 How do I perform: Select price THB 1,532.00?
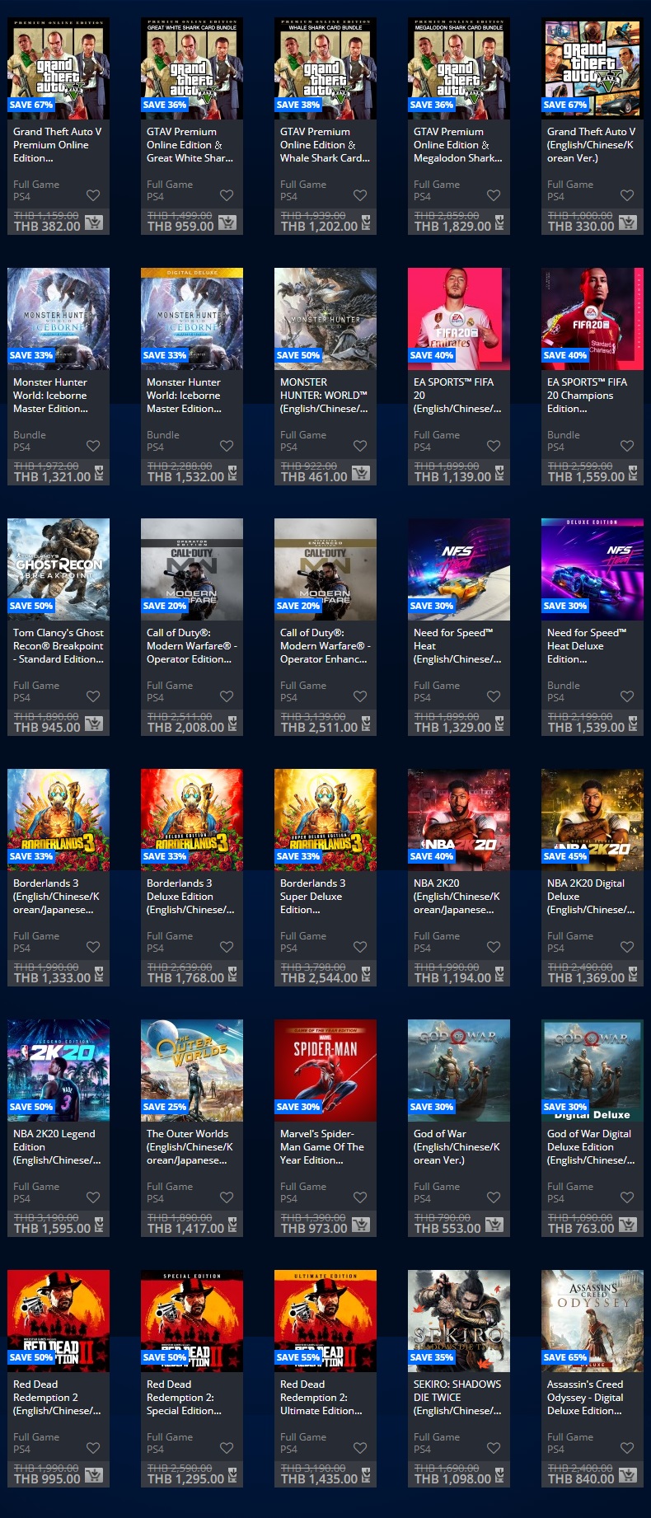pos(185,476)
